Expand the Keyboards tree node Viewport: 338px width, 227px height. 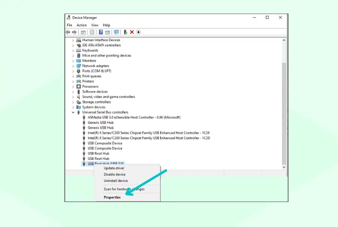(73, 50)
